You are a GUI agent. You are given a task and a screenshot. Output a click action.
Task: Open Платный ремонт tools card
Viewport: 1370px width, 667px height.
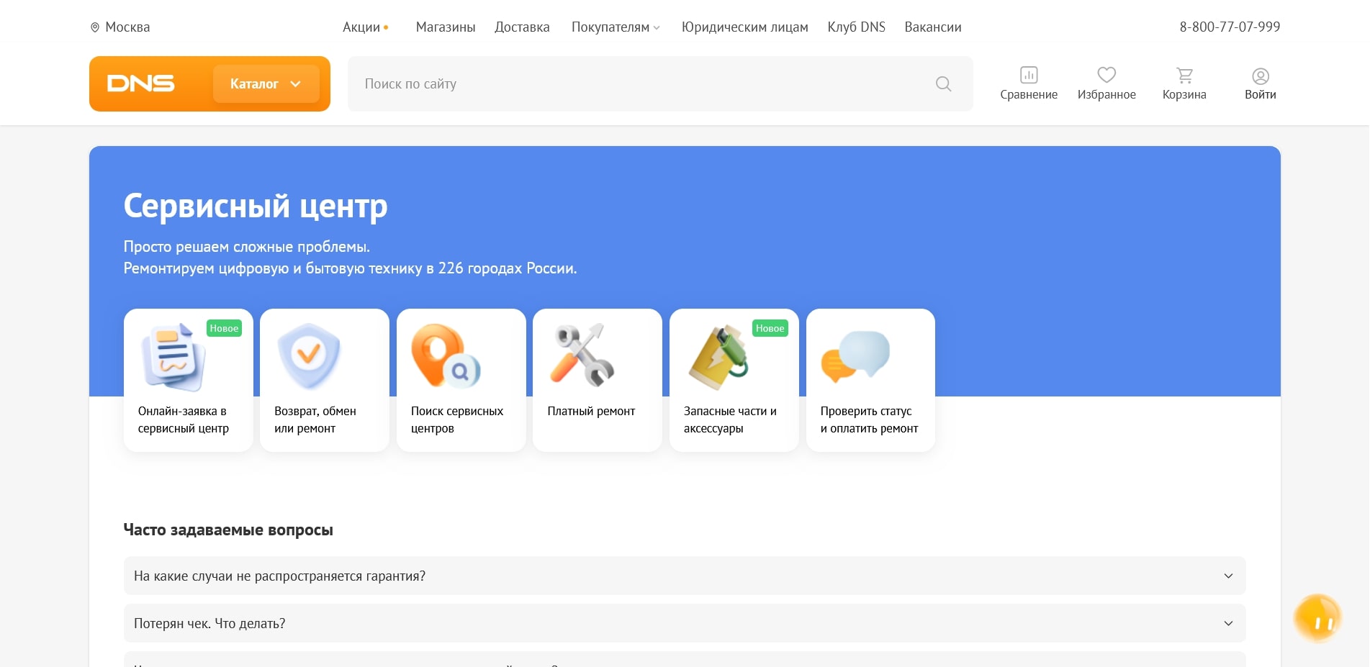(597, 380)
